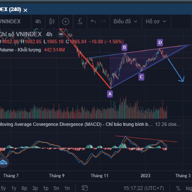The width and height of the screenshot is (192, 192).
Task: Open the fx indicators menu
Action: tap(80, 21)
